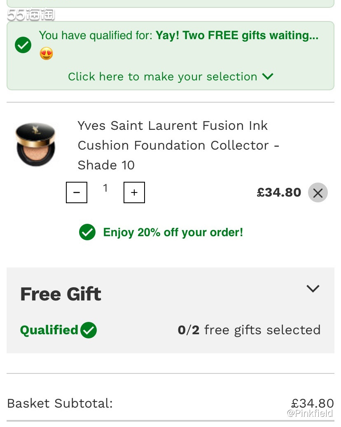Select the 'Enjoy 20% off your order!' message
Viewport: 341px width, 427px height.
(173, 232)
